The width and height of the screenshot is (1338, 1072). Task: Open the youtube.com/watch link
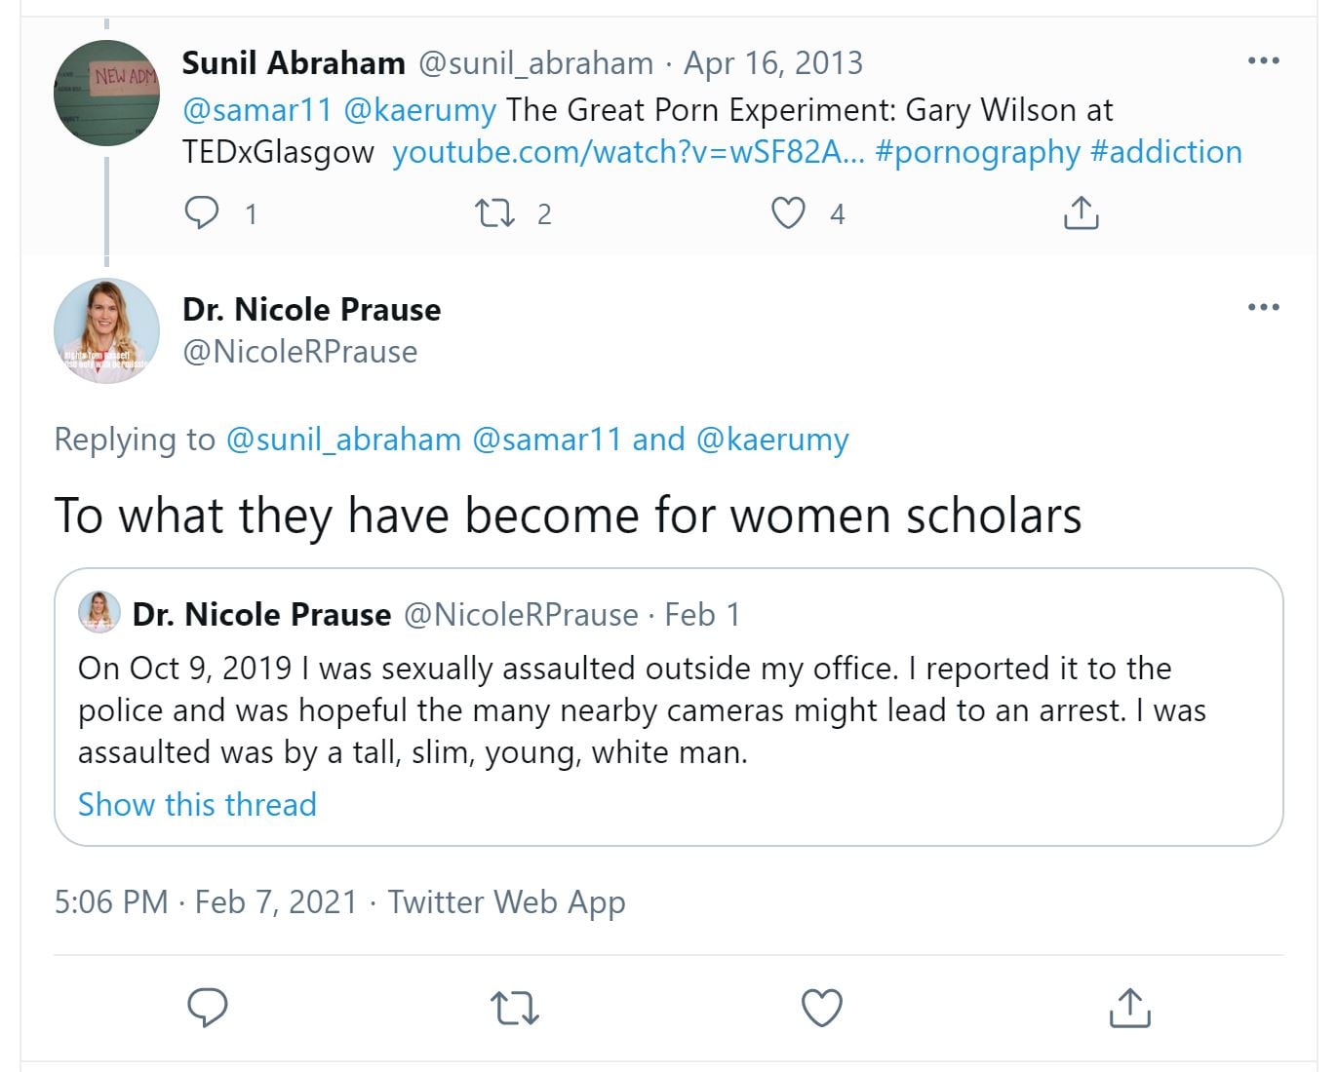tap(627, 152)
